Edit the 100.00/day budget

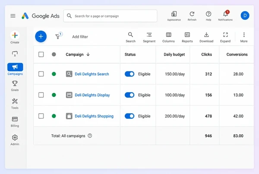click(x=175, y=95)
